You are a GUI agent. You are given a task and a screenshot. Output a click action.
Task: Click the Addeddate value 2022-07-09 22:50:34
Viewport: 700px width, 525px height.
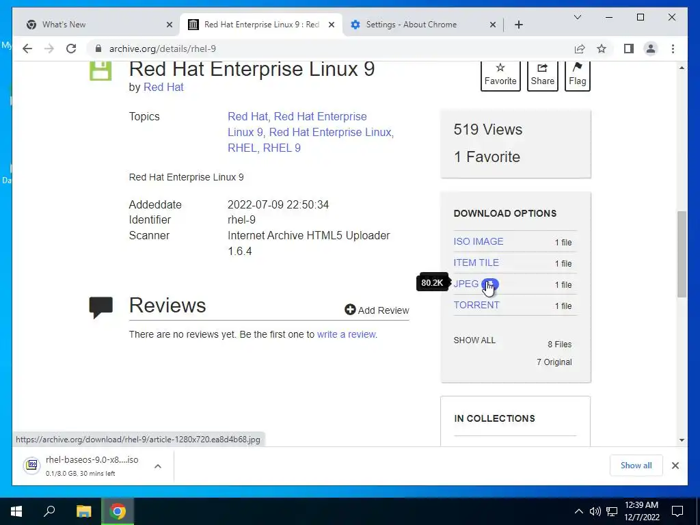point(278,205)
